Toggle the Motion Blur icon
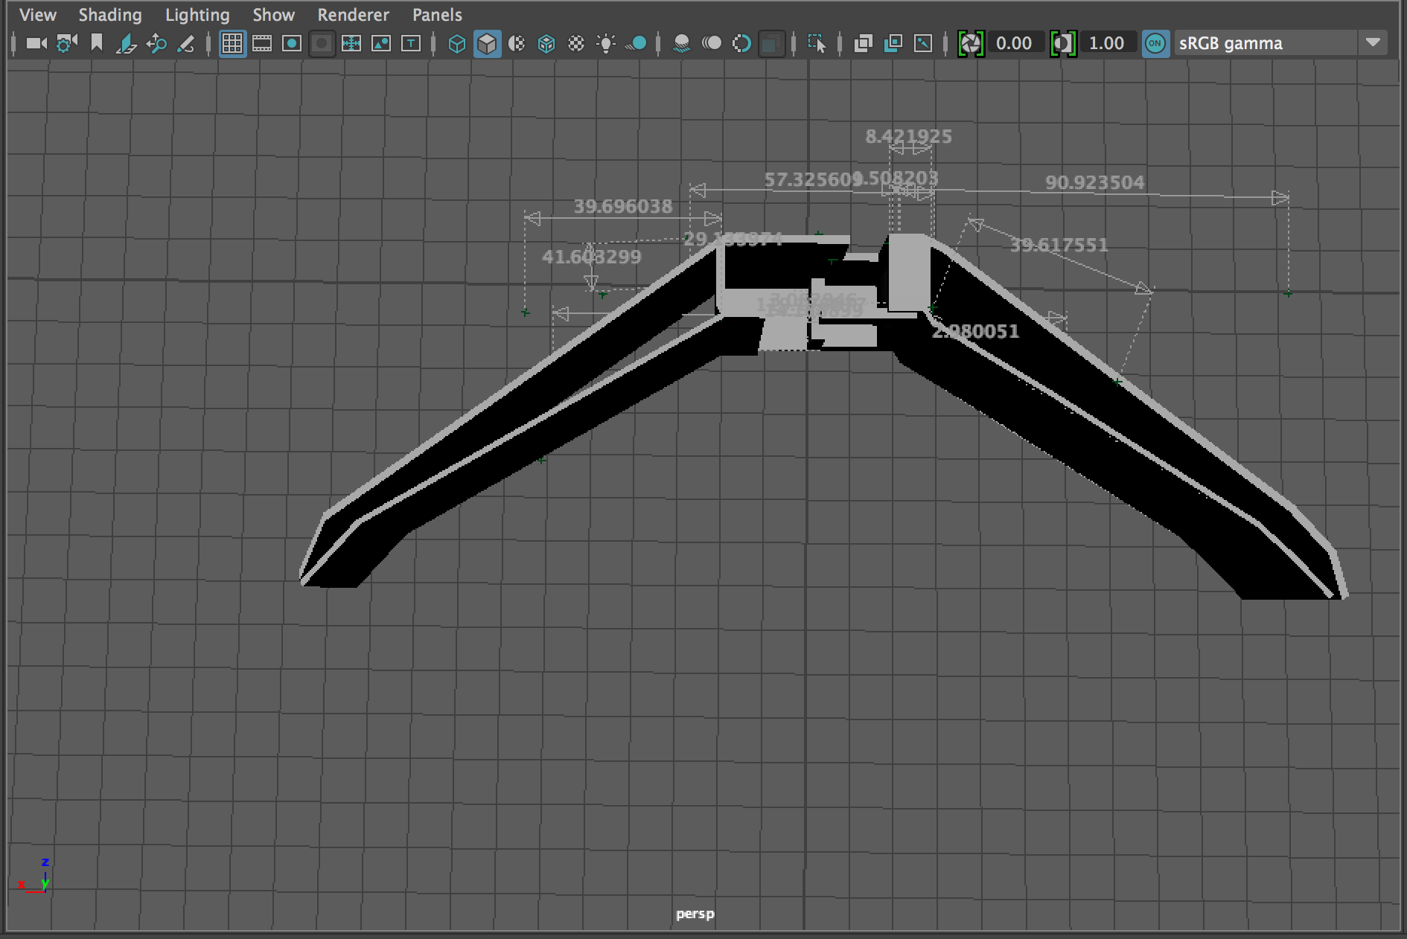Image resolution: width=1407 pixels, height=939 pixels. 712,44
